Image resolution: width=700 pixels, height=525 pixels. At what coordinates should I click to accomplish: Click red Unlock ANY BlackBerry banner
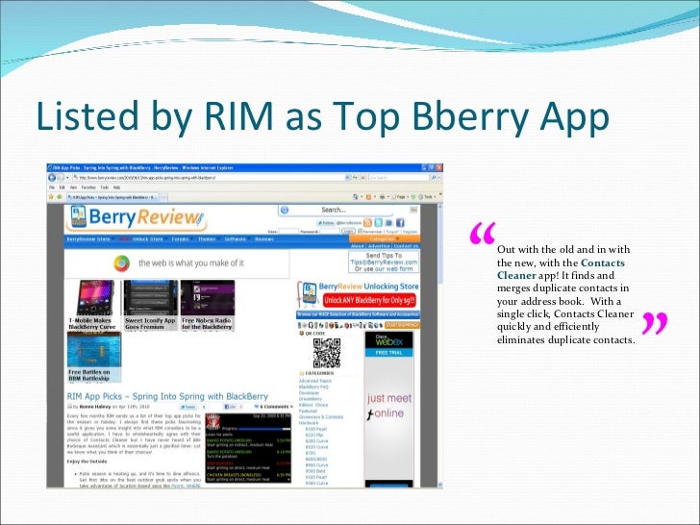(369, 300)
